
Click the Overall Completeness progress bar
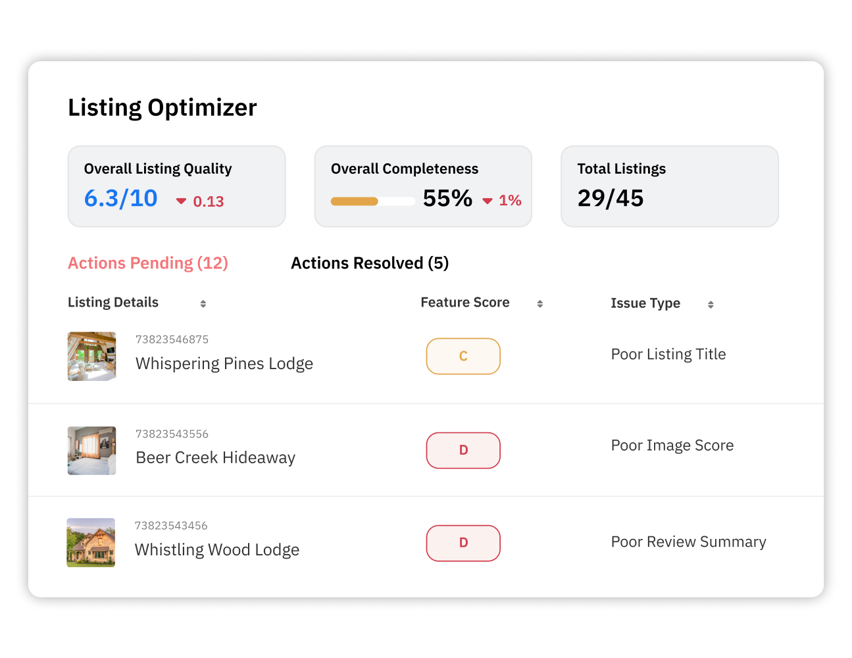tap(372, 201)
